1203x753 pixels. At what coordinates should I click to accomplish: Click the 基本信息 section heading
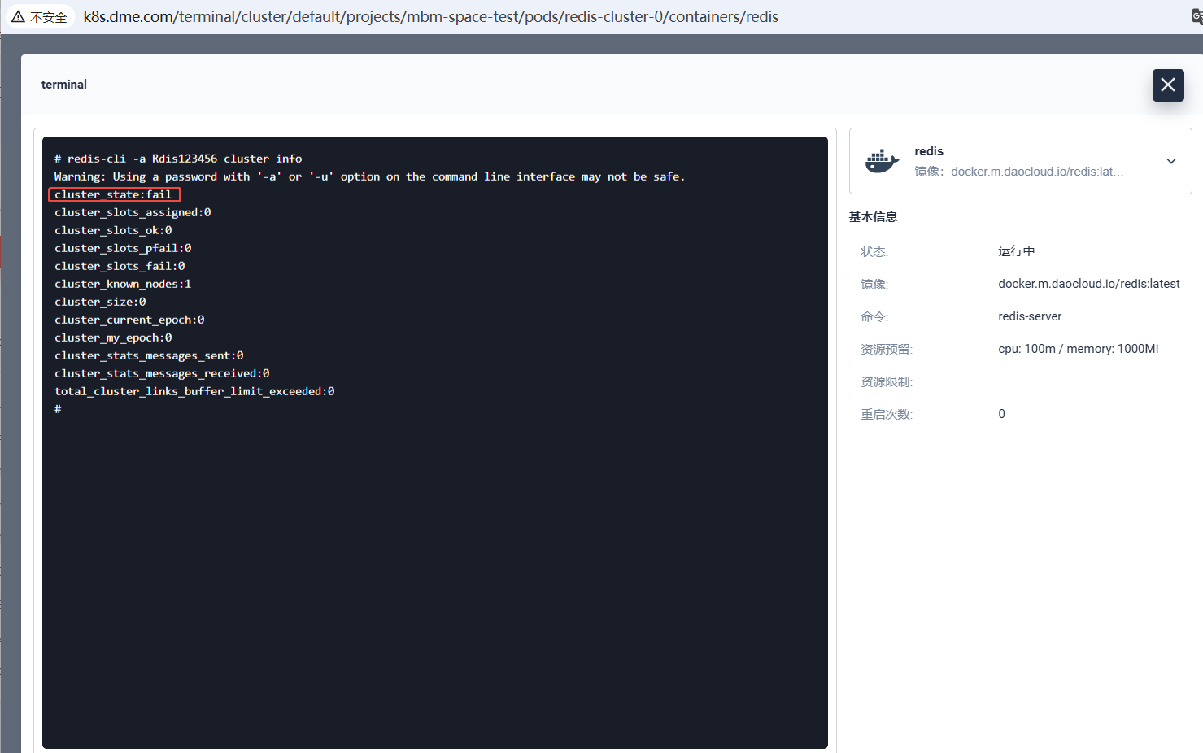(873, 217)
